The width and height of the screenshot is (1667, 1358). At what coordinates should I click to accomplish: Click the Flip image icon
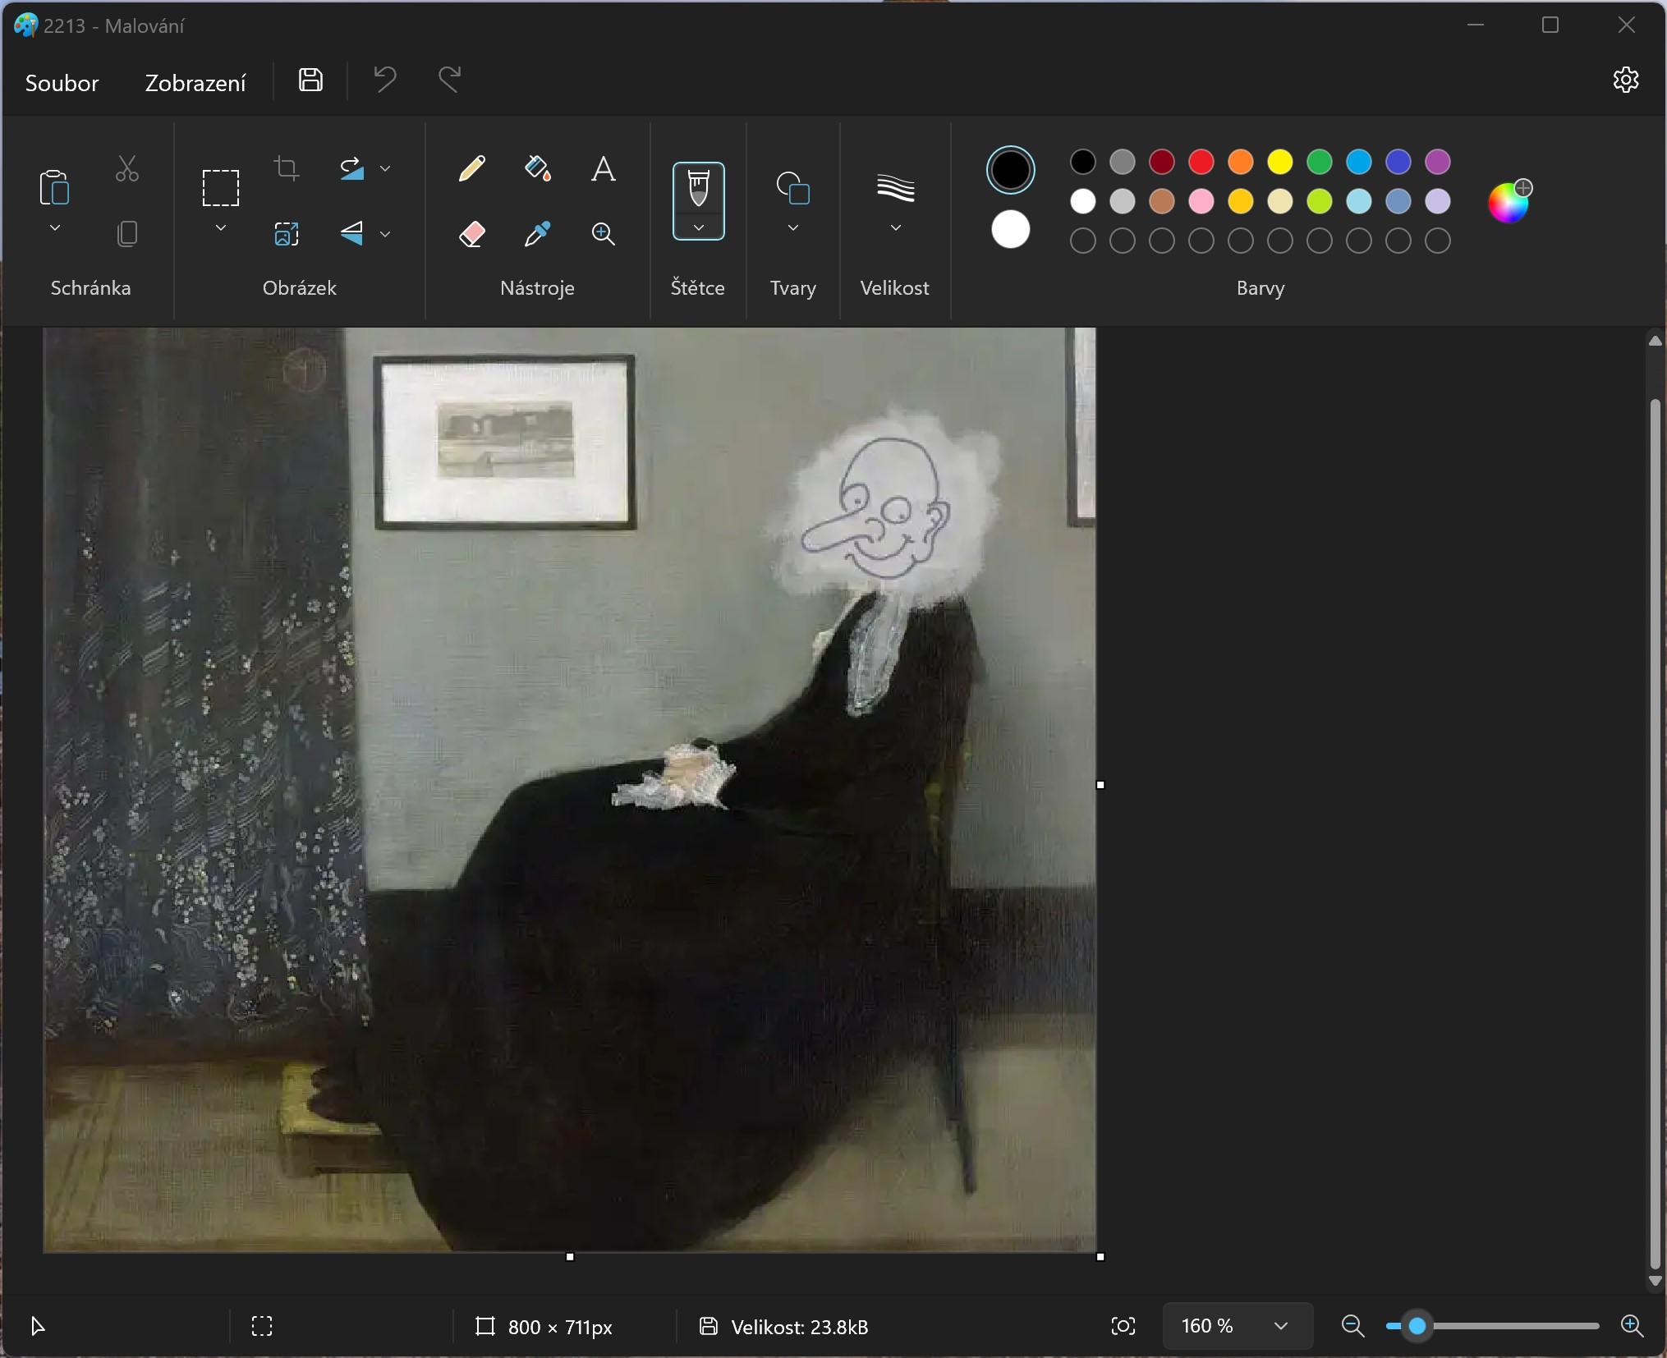coord(352,234)
